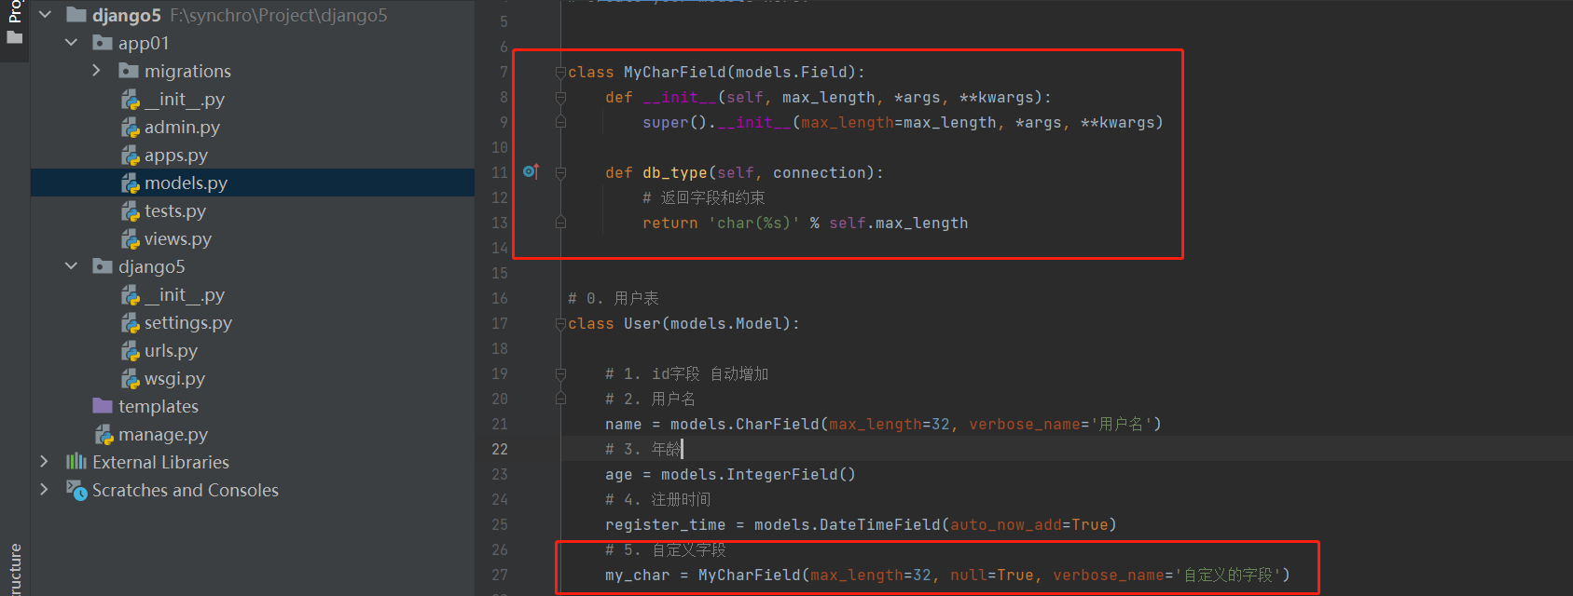Screen dimensions: 1573x596
Task: Click the app01 __init__.py file icon
Action: pyautogui.click(x=130, y=100)
